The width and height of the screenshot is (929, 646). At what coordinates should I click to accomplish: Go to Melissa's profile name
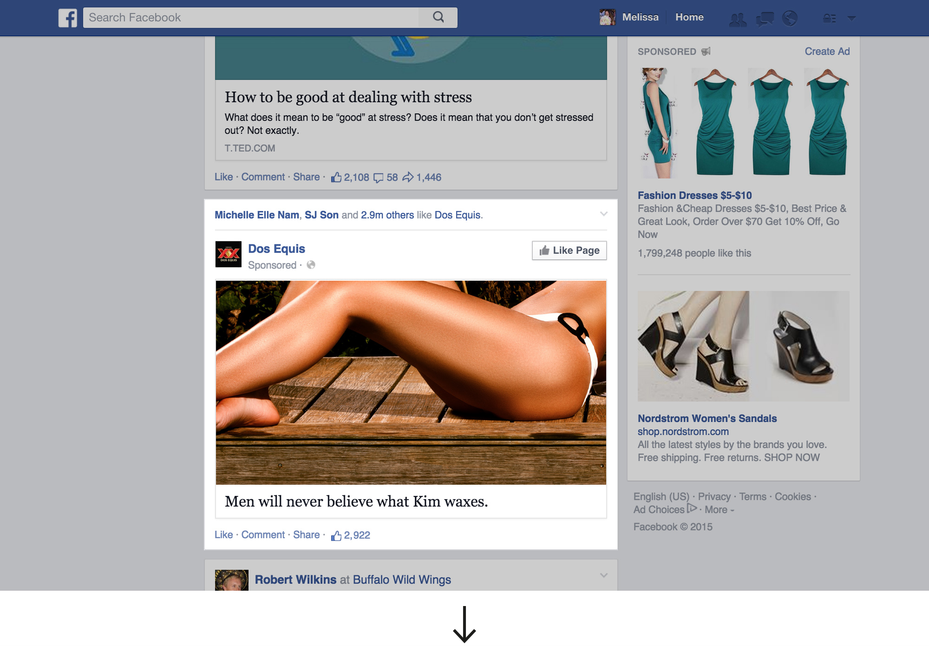point(640,17)
